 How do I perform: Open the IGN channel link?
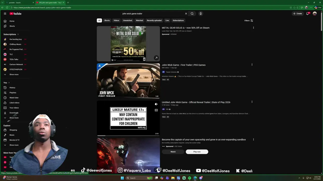[167, 109]
